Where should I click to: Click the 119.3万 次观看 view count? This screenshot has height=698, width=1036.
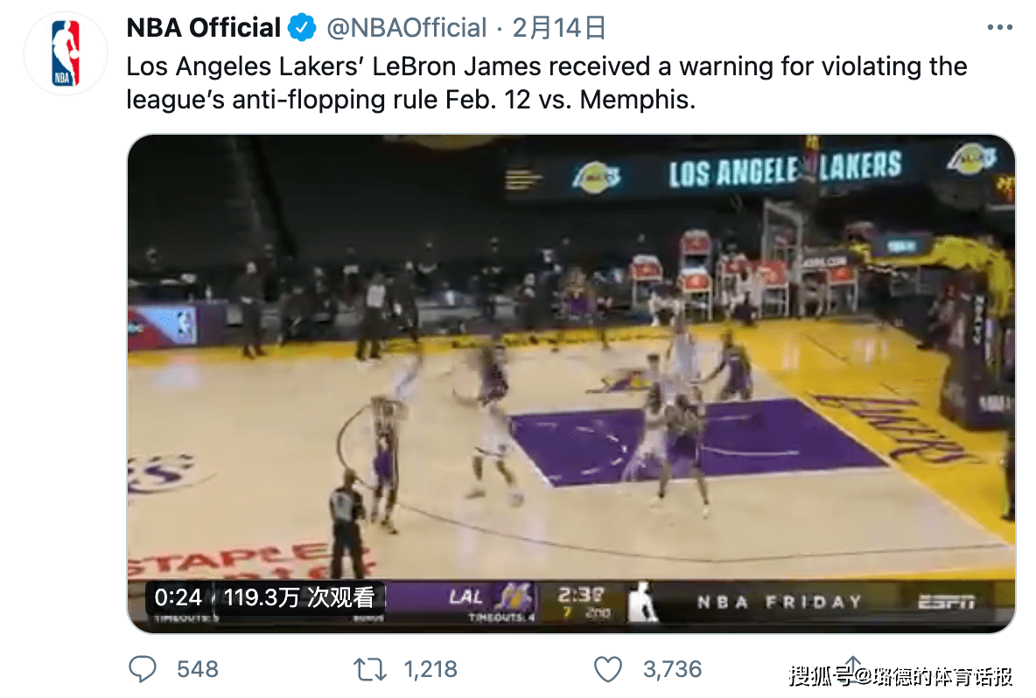[299, 597]
